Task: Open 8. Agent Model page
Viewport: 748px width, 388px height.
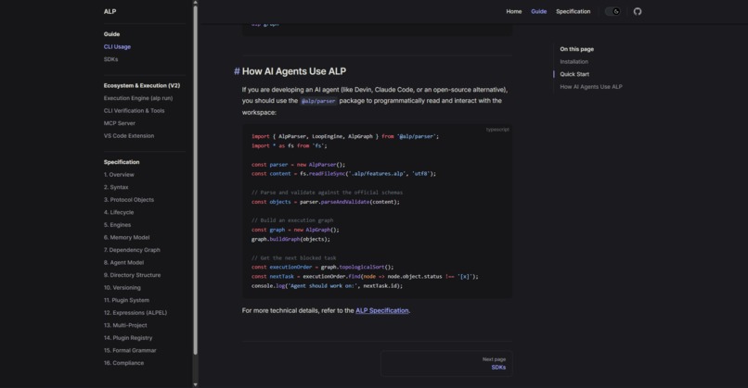Action: [123, 262]
